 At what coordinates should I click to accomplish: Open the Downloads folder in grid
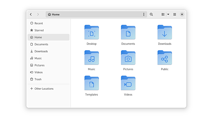tap(165, 32)
